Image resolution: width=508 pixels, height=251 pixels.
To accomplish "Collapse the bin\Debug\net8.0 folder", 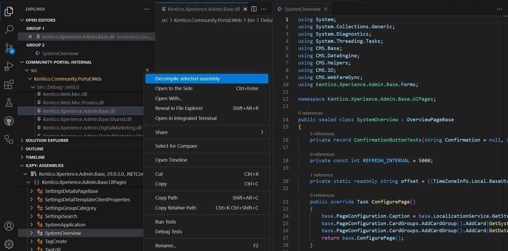I will (x=33, y=87).
